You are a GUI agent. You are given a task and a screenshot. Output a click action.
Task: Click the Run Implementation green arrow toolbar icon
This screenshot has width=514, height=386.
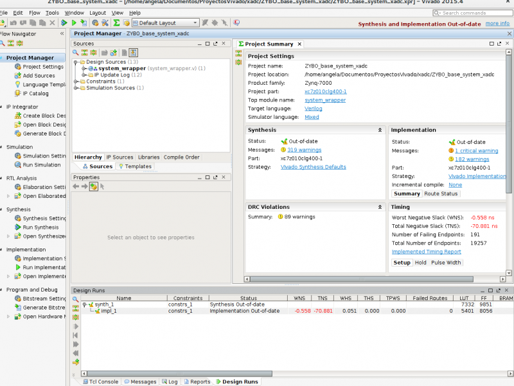click(x=74, y=22)
